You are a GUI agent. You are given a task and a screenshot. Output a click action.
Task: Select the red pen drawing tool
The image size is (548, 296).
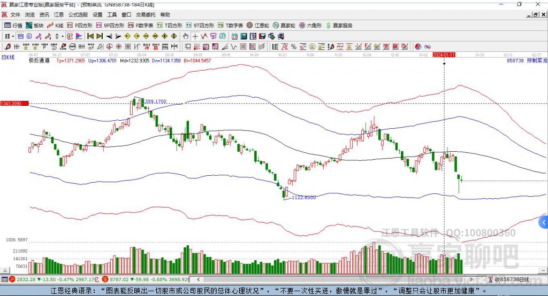[x=7, y=46]
